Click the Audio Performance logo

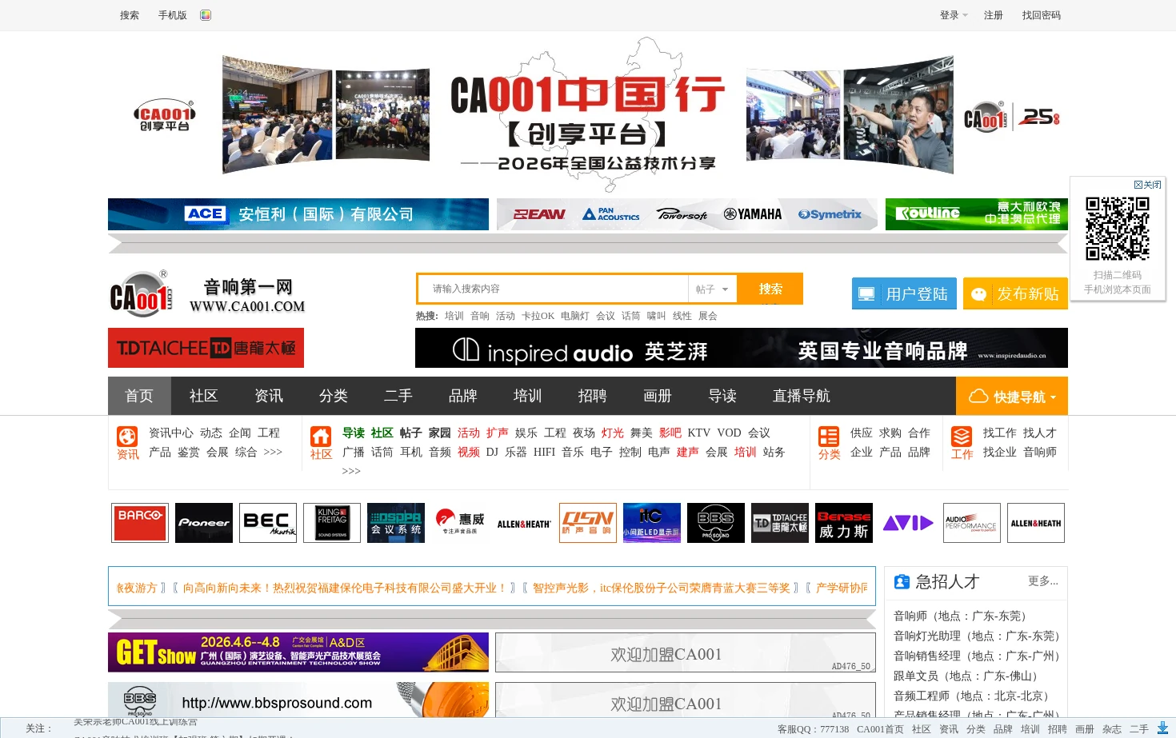point(972,523)
